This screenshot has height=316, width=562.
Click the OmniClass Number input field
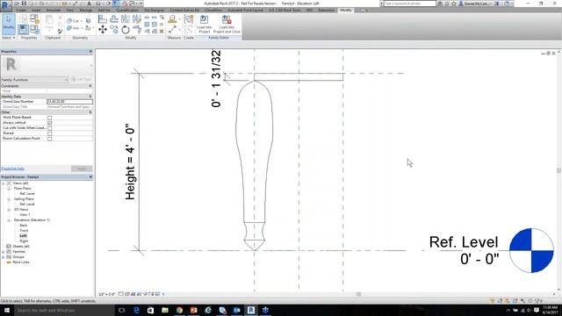tap(69, 102)
